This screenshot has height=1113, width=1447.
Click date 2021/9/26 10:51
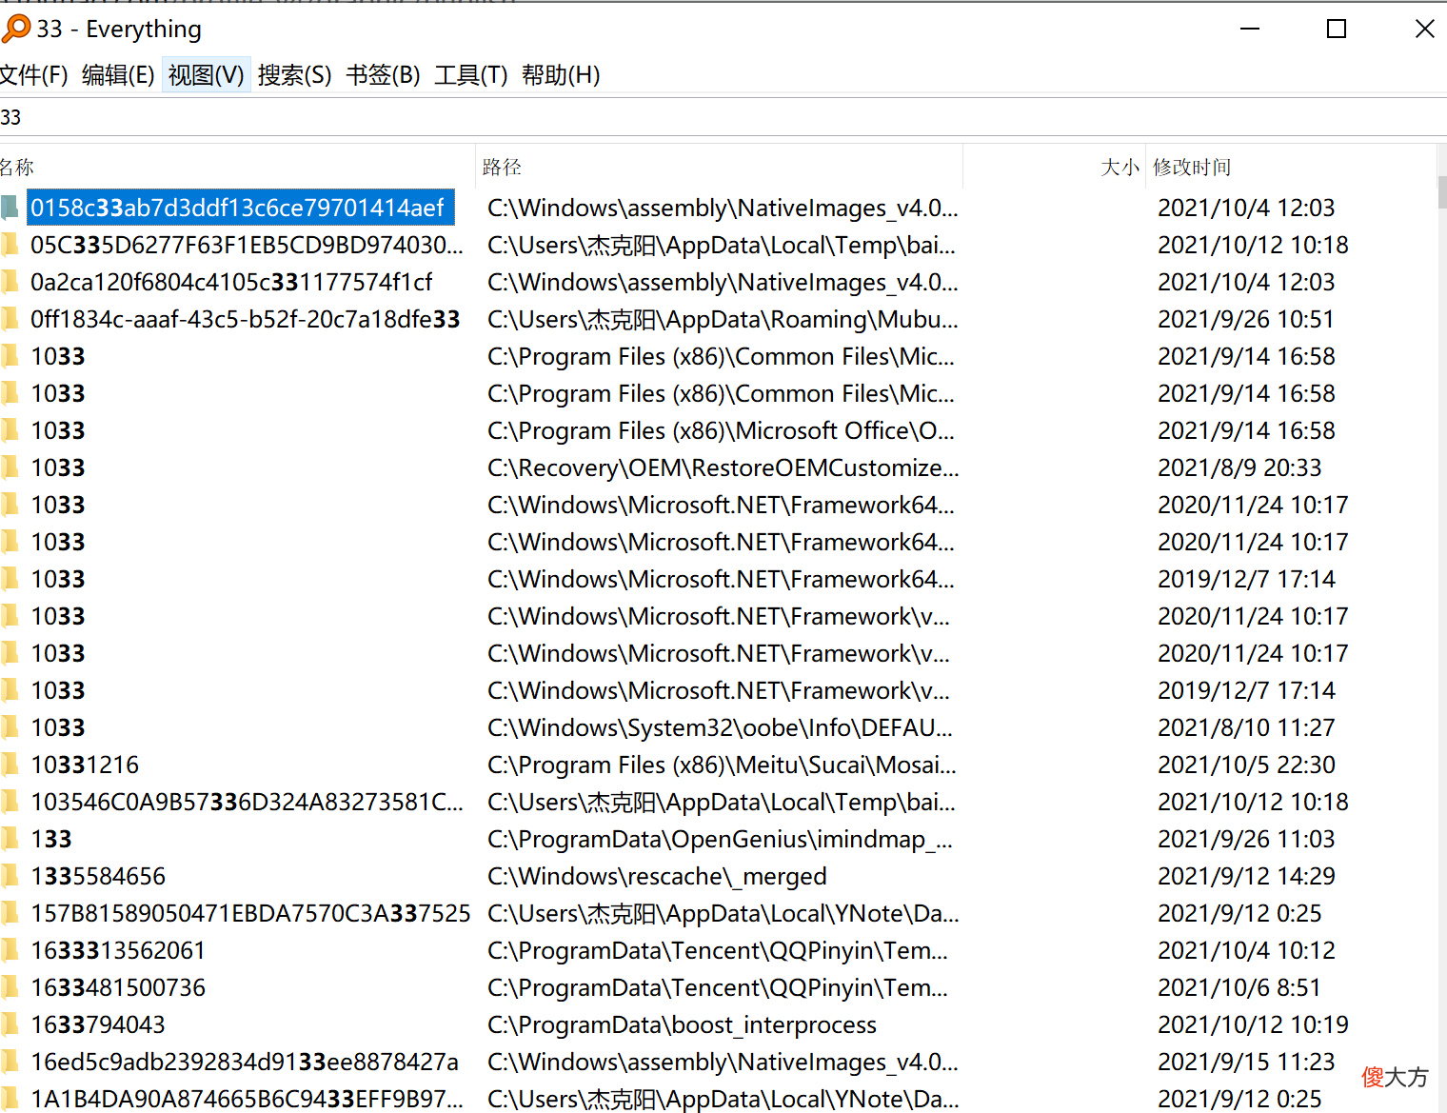1245,319
